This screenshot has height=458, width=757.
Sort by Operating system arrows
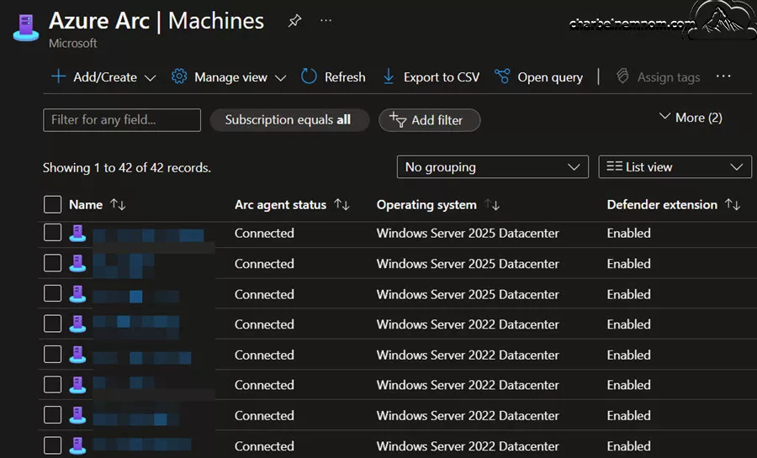(492, 204)
